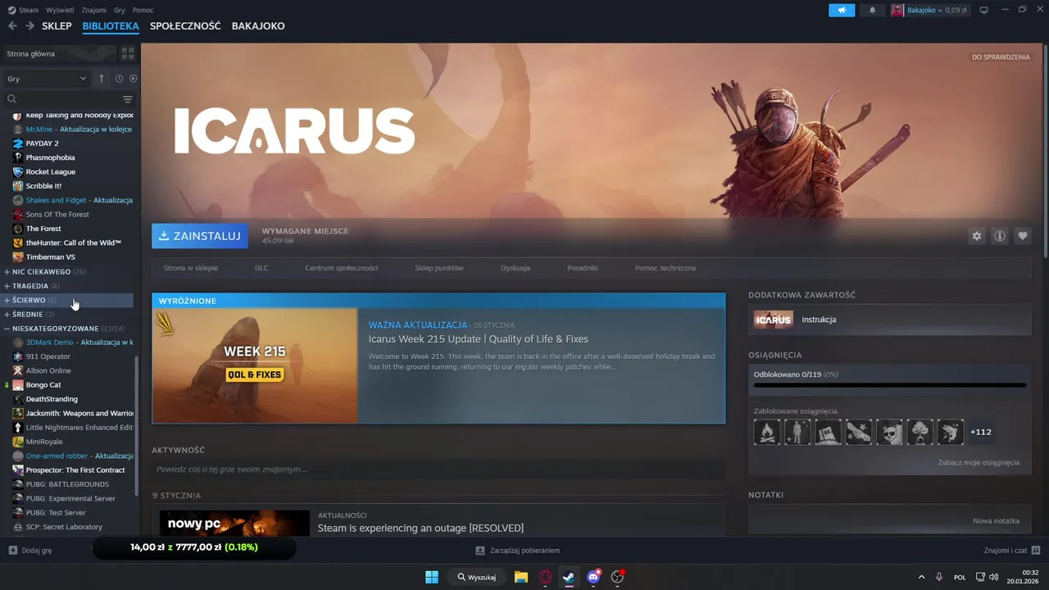The height and width of the screenshot is (590, 1049).
Task: Toggle the ready-to-play filter icon
Action: click(133, 79)
